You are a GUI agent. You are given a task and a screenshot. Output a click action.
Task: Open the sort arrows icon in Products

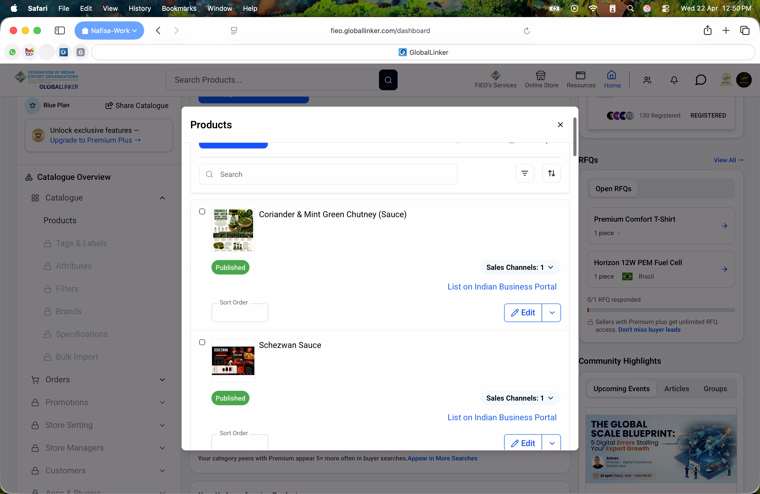(551, 173)
